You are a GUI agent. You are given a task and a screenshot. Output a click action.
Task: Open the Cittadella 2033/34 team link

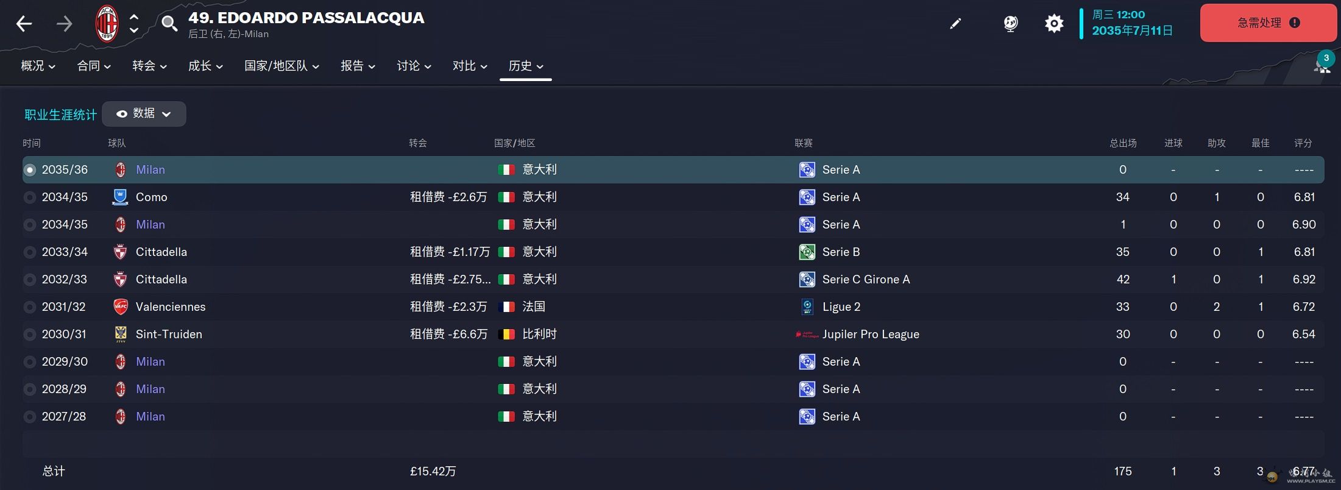161,252
